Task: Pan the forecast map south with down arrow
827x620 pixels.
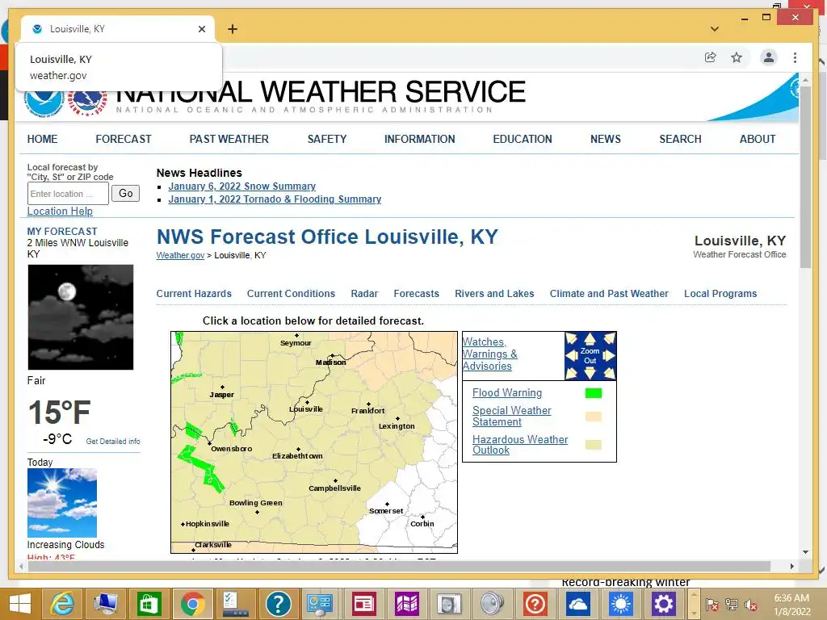Action: (590, 373)
